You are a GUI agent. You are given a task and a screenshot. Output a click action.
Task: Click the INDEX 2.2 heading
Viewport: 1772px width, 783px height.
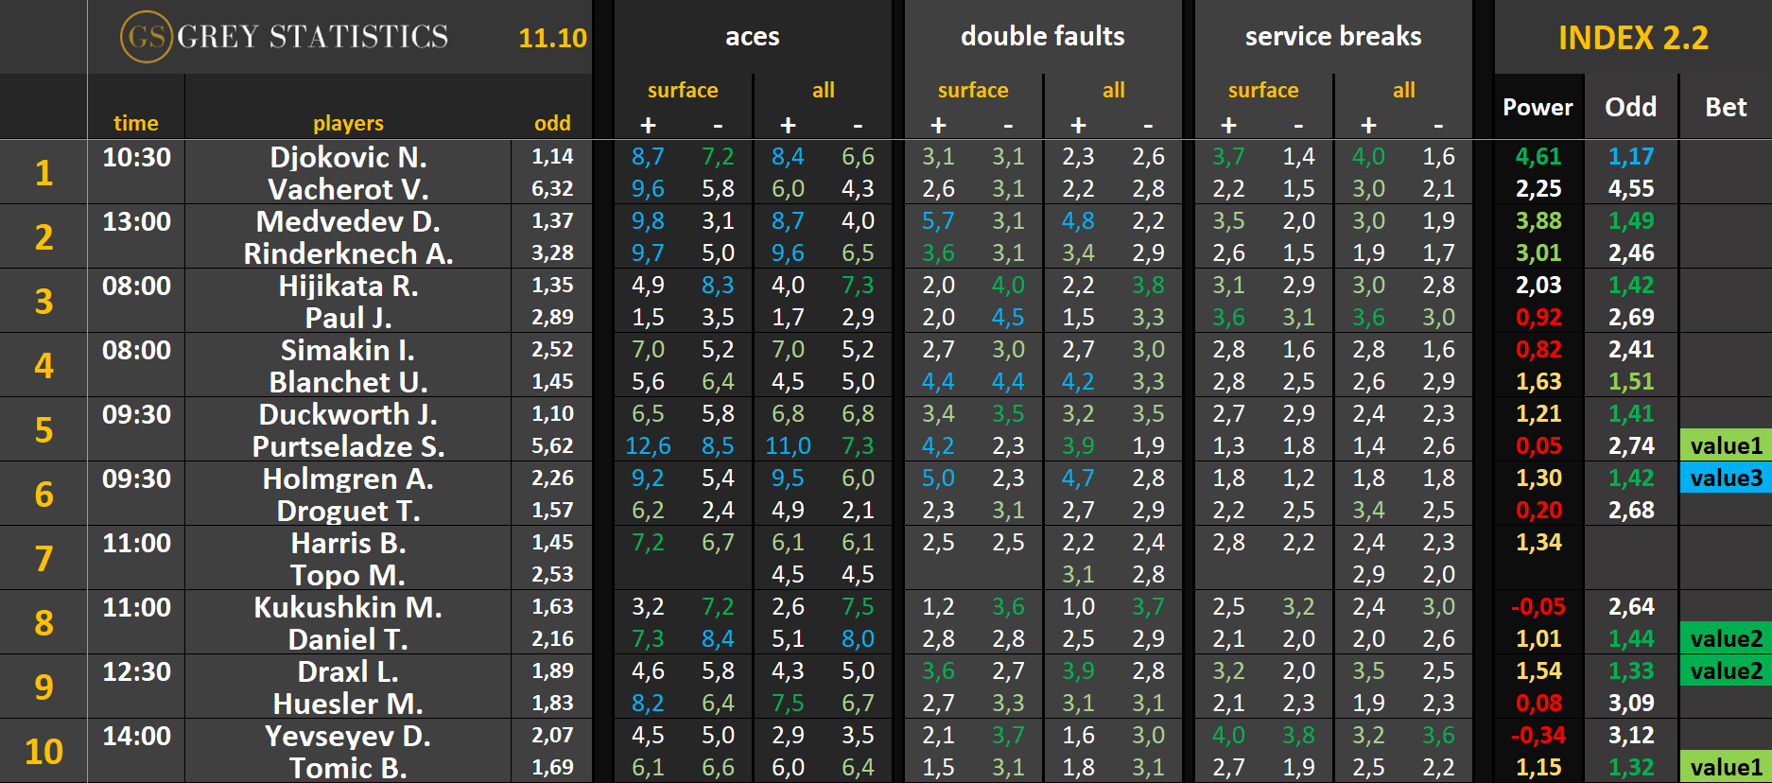[x=1633, y=38]
